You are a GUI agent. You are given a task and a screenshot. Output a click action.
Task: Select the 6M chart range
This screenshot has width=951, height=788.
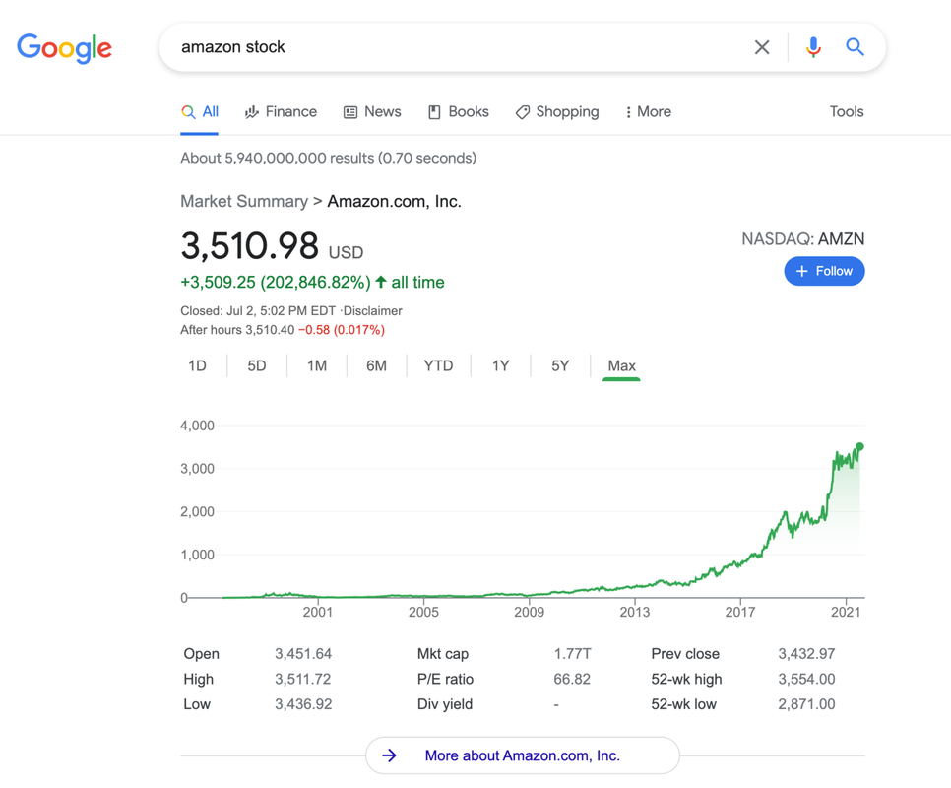(x=376, y=365)
